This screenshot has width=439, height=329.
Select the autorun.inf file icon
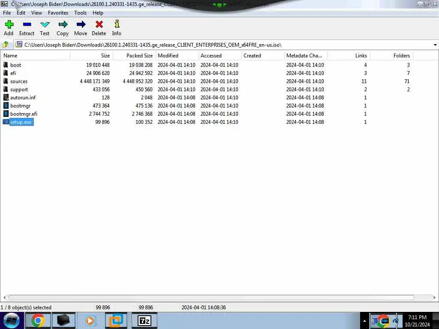click(6, 97)
